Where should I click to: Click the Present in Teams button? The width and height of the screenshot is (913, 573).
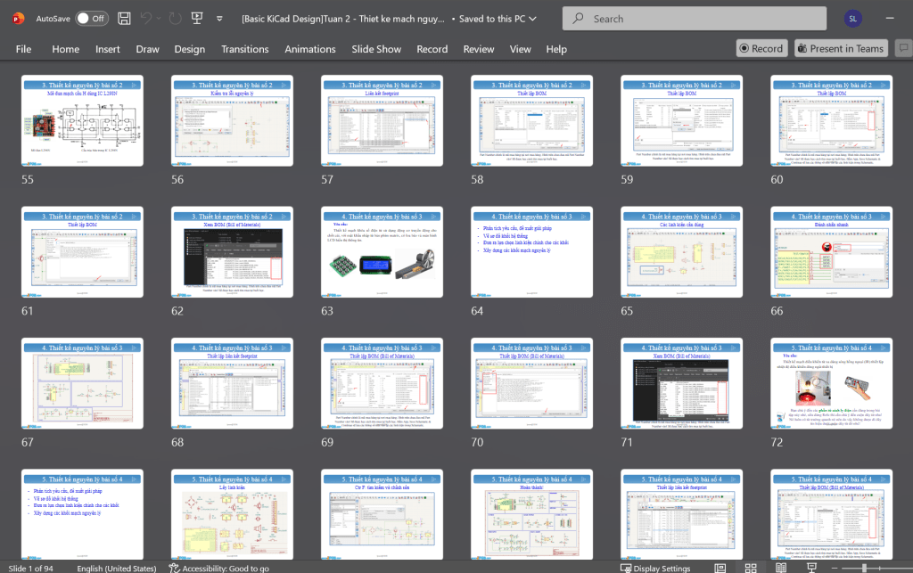pyautogui.click(x=840, y=48)
